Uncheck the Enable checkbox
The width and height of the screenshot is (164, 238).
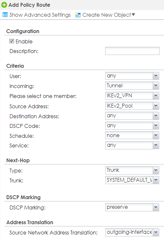12,41
